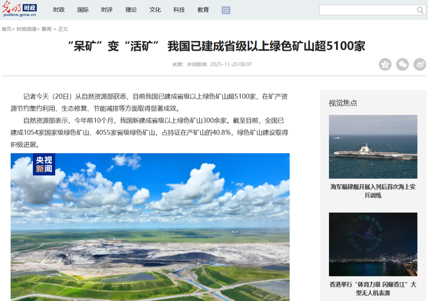Share the article via WeChat
428x301 pixels.
pos(403,64)
